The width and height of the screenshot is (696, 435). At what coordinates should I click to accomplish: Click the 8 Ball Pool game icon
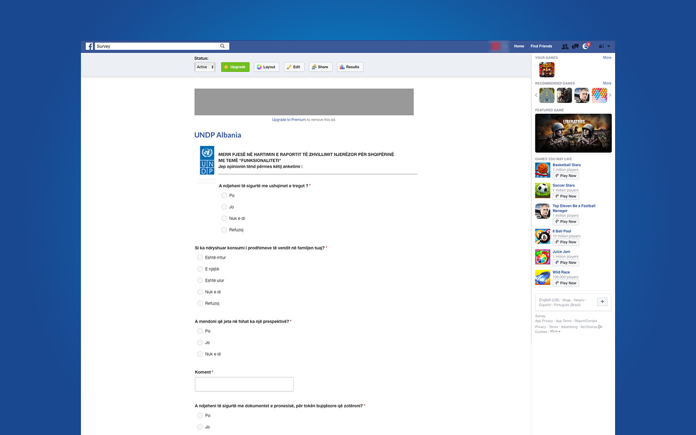[x=543, y=236]
